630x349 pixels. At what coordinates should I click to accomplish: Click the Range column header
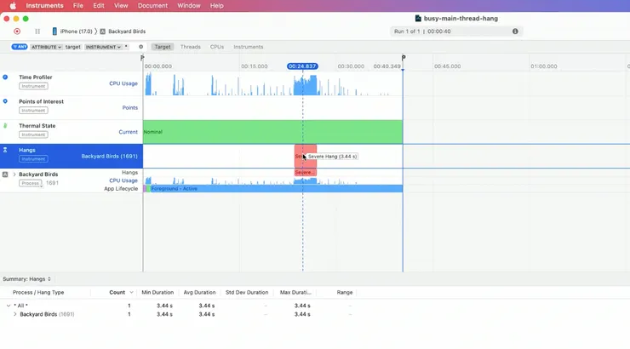[344, 292]
